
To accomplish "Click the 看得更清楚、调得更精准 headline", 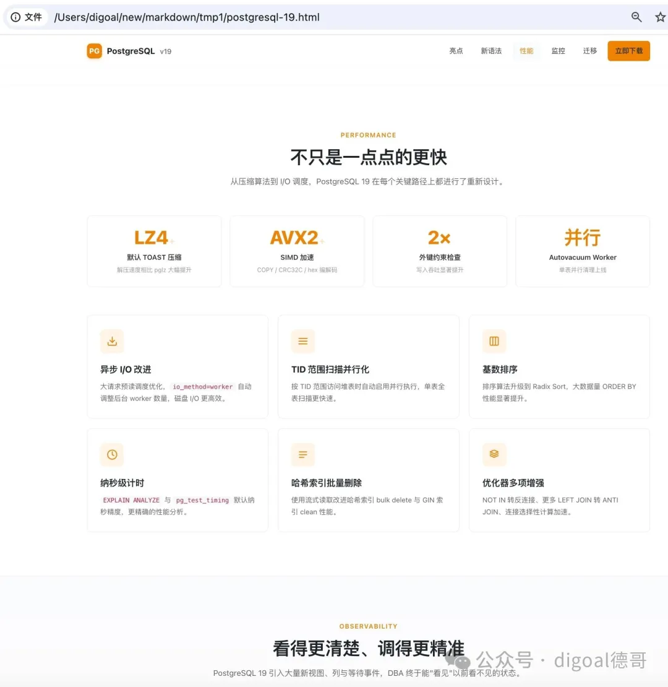I will (368, 649).
